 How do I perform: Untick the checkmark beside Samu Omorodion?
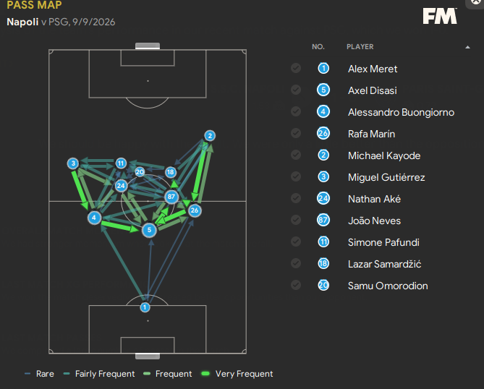(x=296, y=286)
